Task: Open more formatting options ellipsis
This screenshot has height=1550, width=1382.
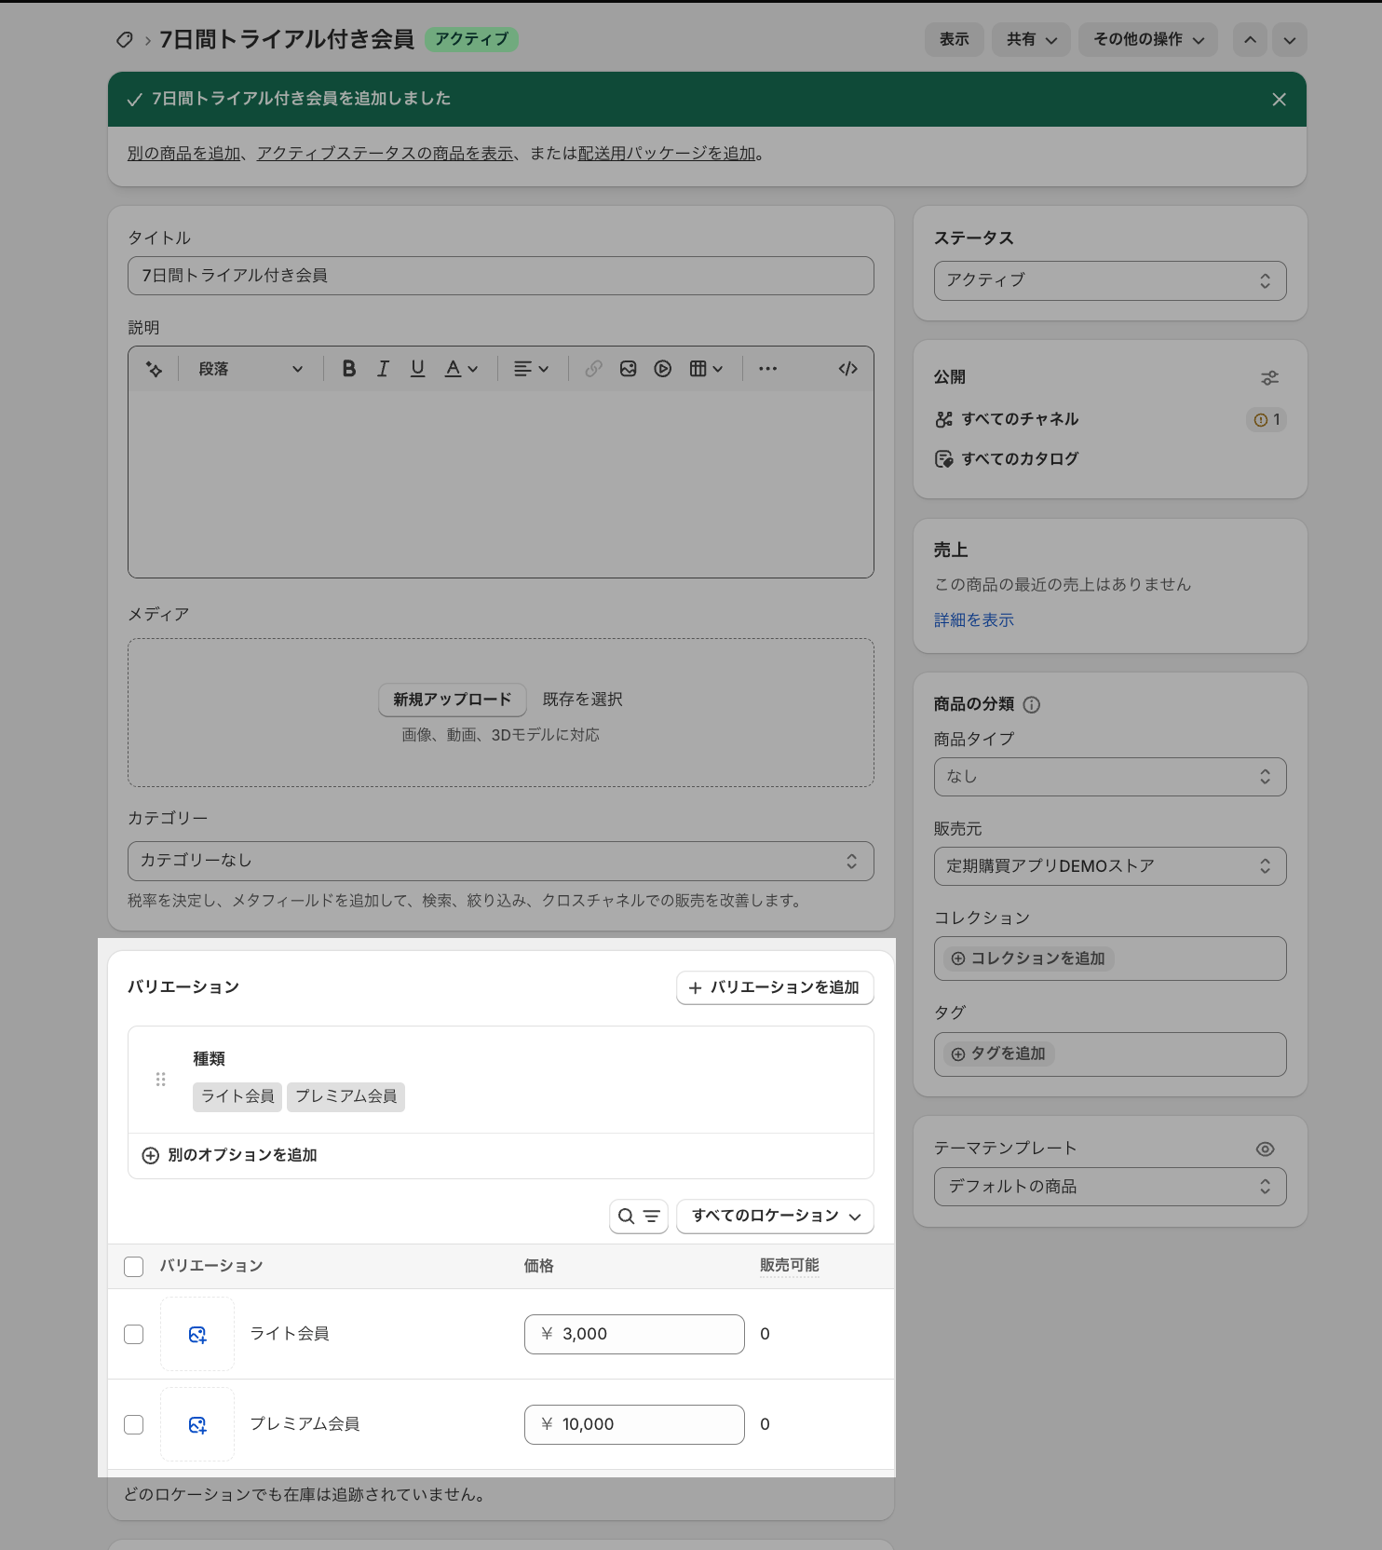Action: [x=767, y=369]
